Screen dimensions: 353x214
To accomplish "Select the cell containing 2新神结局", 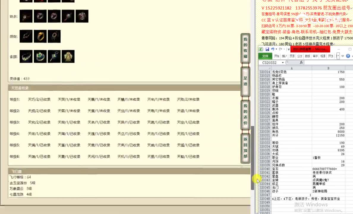I will pyautogui.click(x=328, y=191).
